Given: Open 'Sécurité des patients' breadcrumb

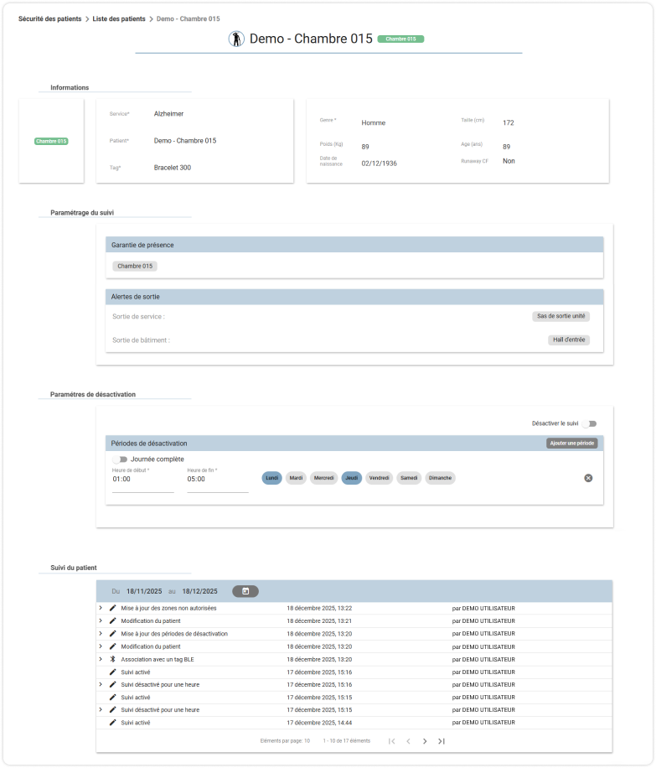Looking at the screenshot, I should [50, 18].
